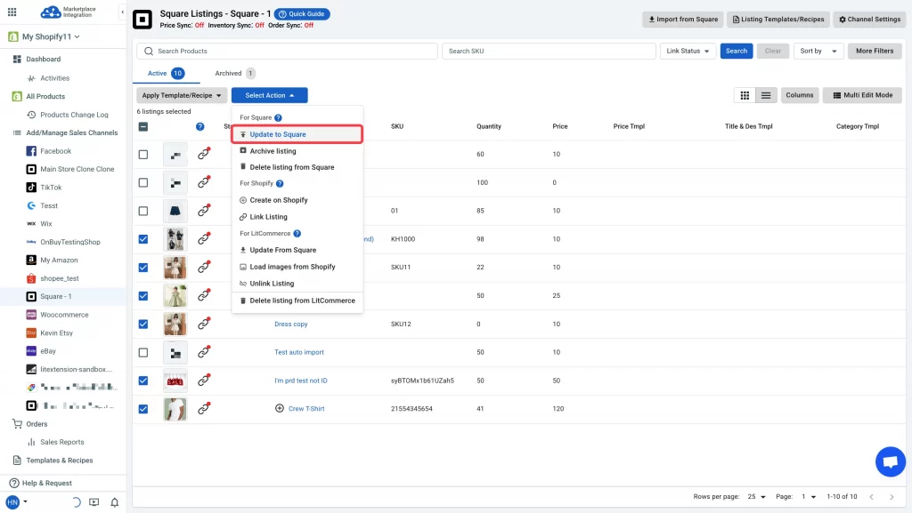Switch to list view
Viewport: 912px width, 513px height.
pos(766,95)
